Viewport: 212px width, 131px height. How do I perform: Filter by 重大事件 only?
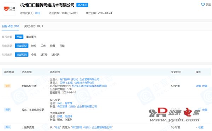[31, 37]
